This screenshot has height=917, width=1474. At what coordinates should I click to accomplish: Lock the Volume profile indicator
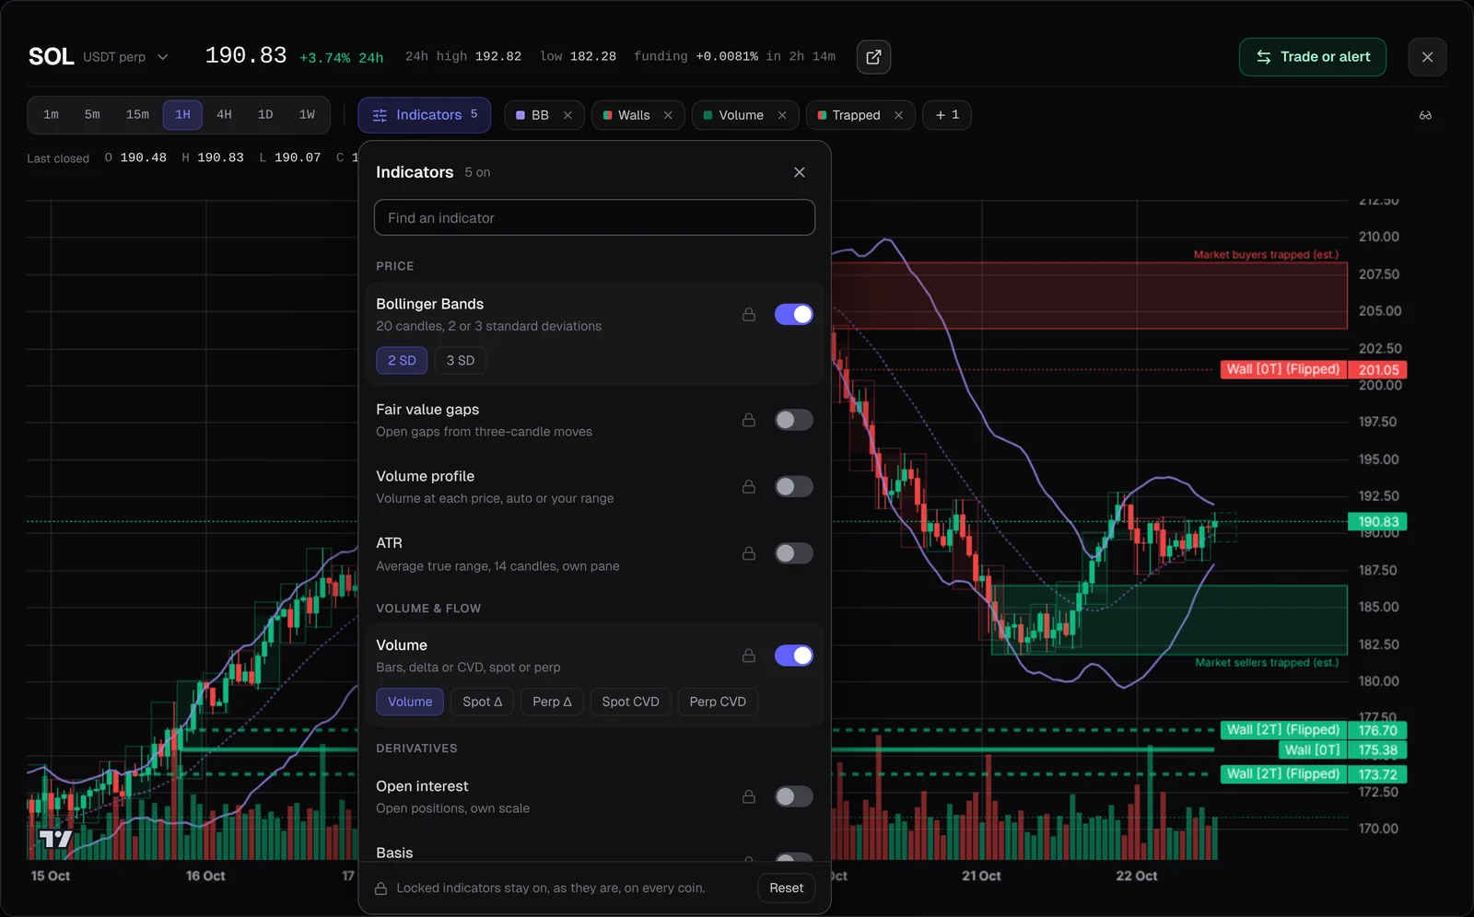(x=749, y=486)
